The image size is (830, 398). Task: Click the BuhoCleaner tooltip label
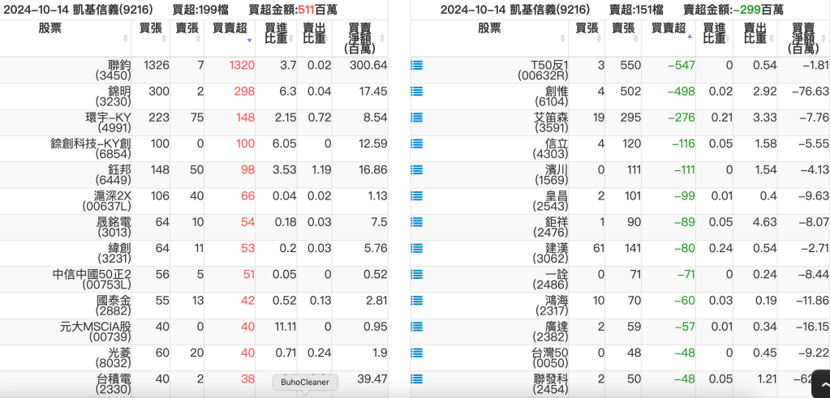304,383
